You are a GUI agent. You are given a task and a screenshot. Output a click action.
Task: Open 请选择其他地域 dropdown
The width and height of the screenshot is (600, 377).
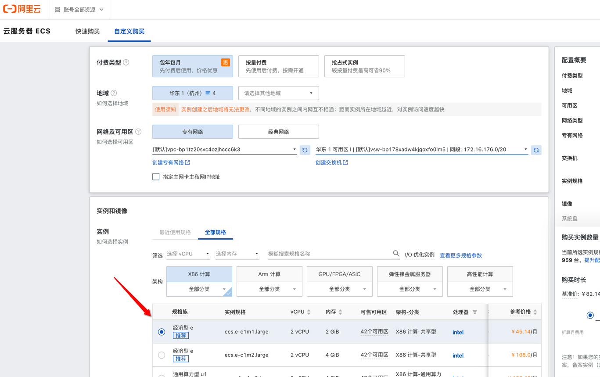278,93
